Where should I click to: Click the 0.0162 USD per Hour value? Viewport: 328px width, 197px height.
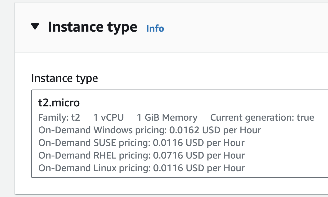pyautogui.click(x=215, y=130)
